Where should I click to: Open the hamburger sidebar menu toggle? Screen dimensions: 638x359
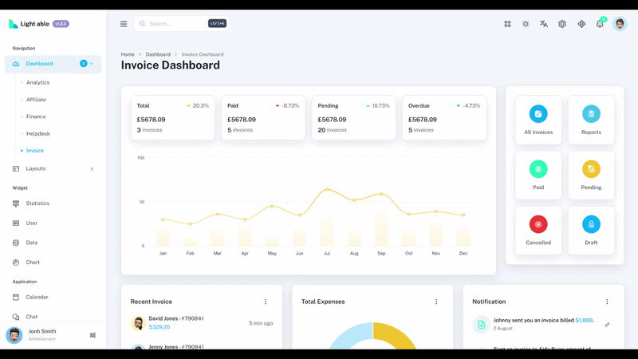click(124, 24)
